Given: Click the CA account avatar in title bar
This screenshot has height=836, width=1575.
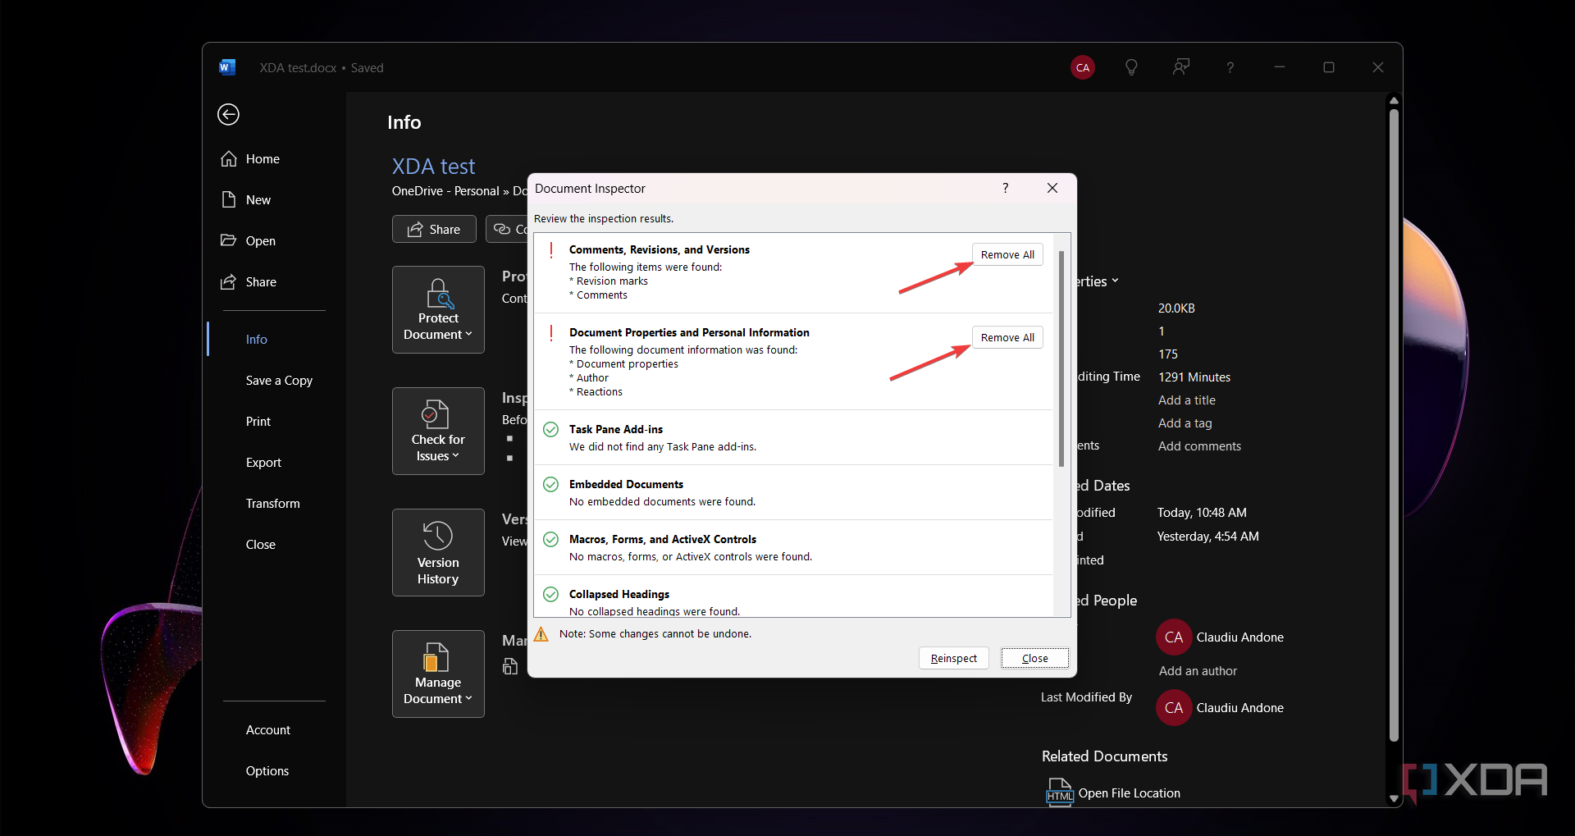Looking at the screenshot, I should tap(1083, 68).
